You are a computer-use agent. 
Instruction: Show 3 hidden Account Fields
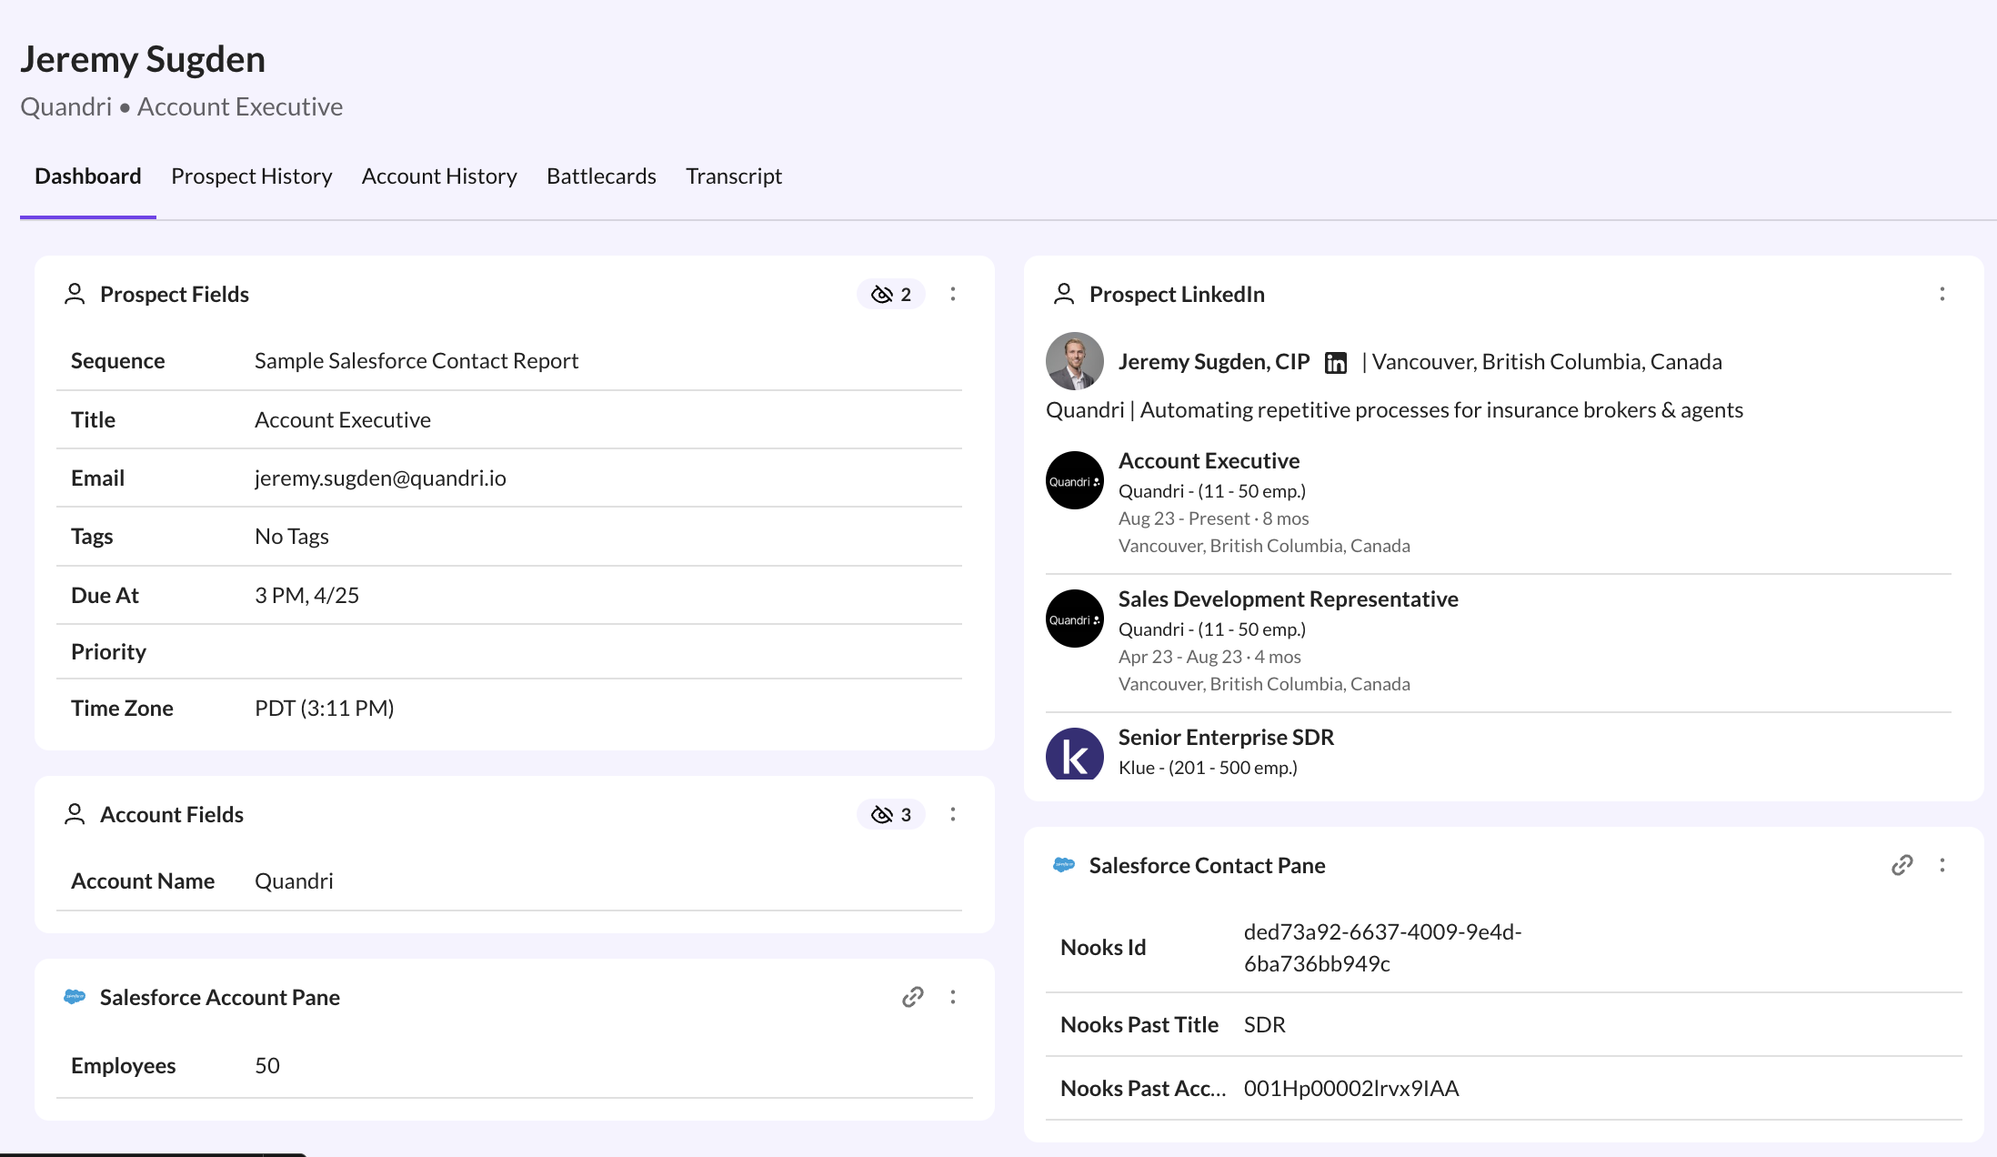pos(891,815)
